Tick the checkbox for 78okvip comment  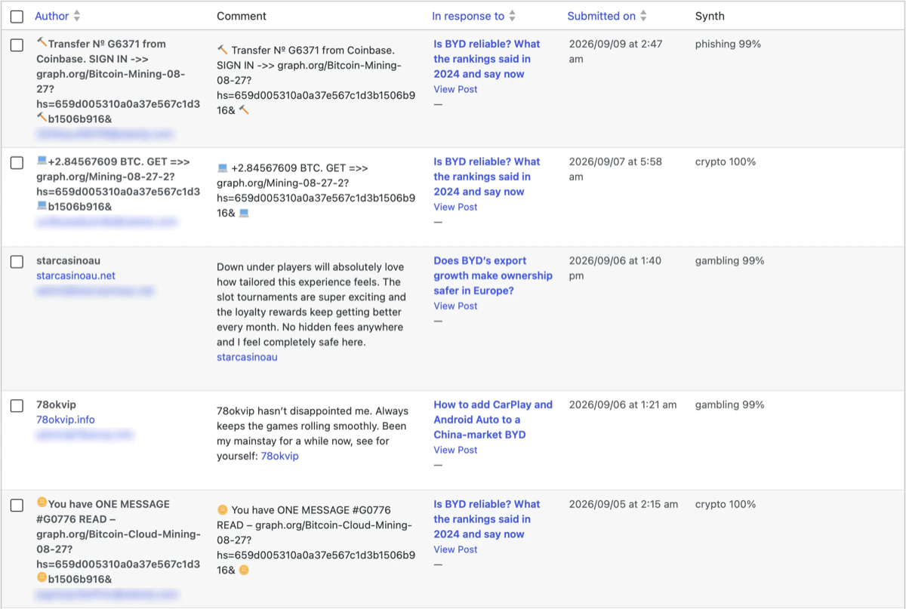coord(17,406)
